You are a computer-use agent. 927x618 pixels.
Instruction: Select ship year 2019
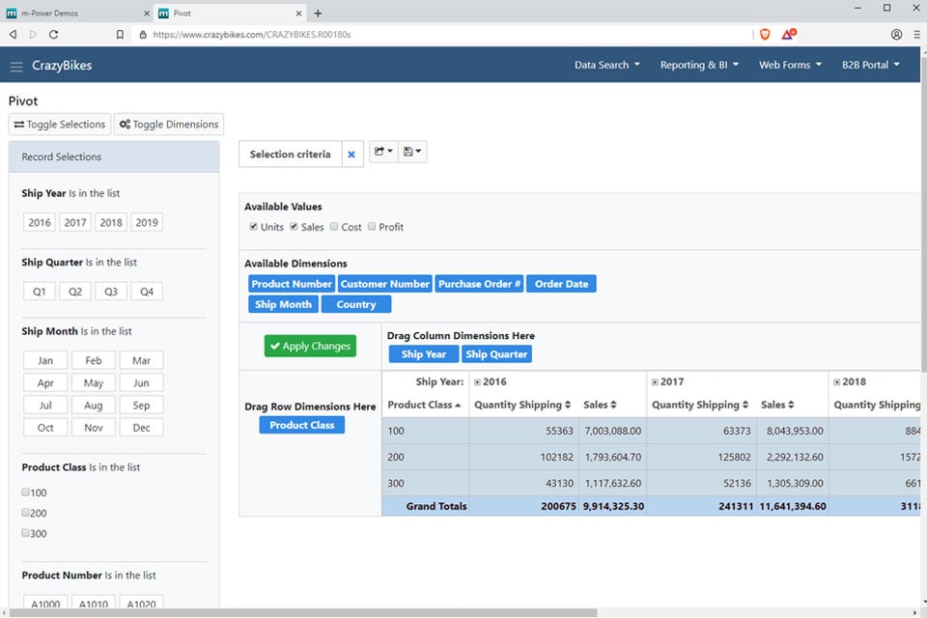[147, 222]
